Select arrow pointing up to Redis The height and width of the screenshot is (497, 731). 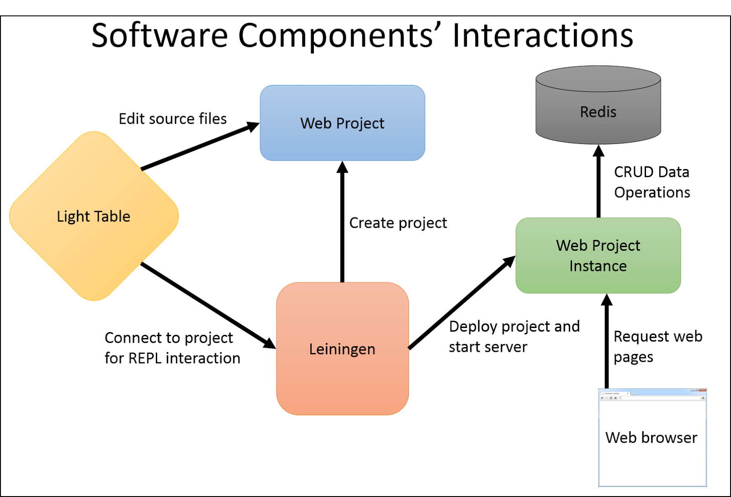(599, 181)
